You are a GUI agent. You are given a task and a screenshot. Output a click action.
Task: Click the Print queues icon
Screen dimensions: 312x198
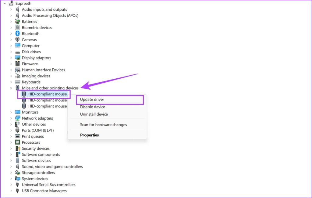coord(17,136)
